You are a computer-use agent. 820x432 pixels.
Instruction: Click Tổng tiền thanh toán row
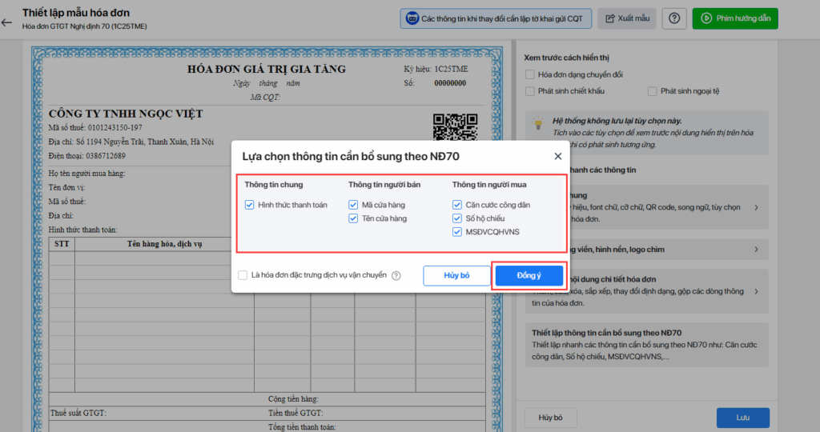[302, 427]
